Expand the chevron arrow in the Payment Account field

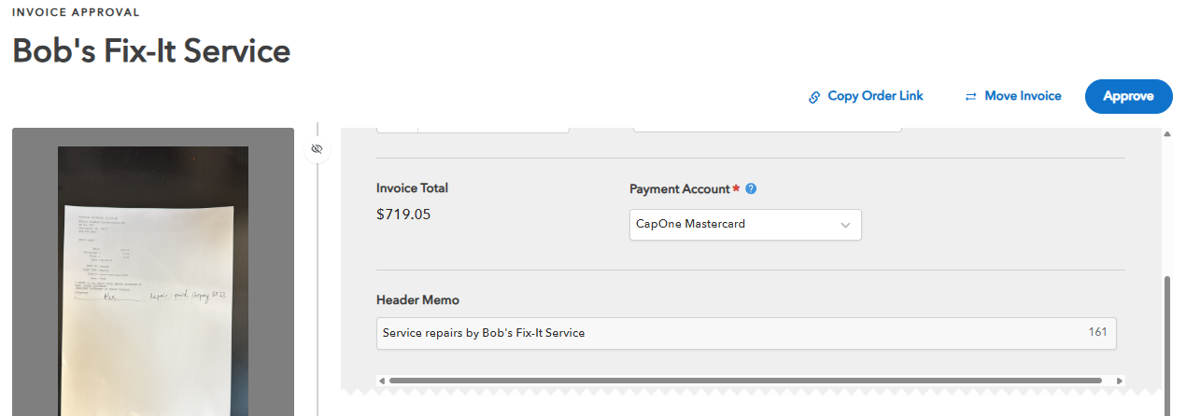pyautogui.click(x=845, y=225)
